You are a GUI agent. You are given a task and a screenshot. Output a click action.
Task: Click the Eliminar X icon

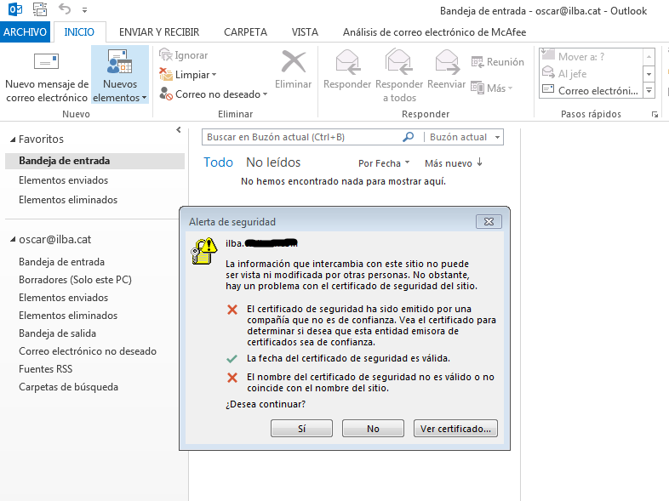pos(294,62)
